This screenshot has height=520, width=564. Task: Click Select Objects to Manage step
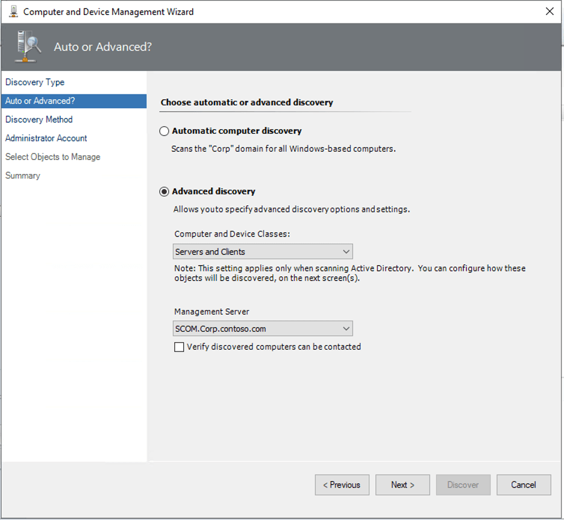pyautogui.click(x=53, y=157)
